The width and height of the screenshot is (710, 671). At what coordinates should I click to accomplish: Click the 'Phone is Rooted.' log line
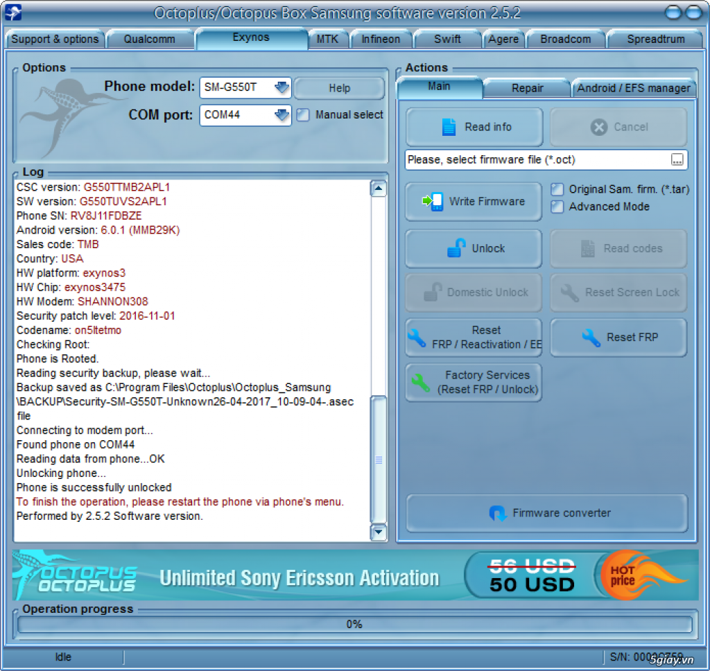pos(58,359)
